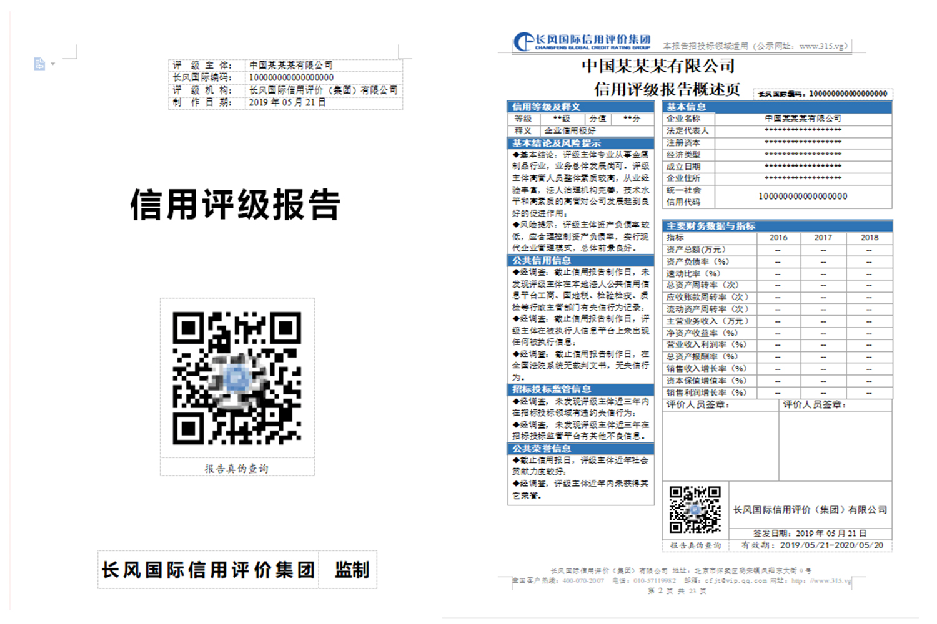Screen dimensions: 937x624
Task: Click the 总资产周转率（次） row label
Action: point(703,285)
